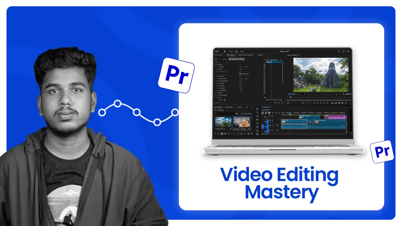Select the Ripple Edit tool

point(257,116)
